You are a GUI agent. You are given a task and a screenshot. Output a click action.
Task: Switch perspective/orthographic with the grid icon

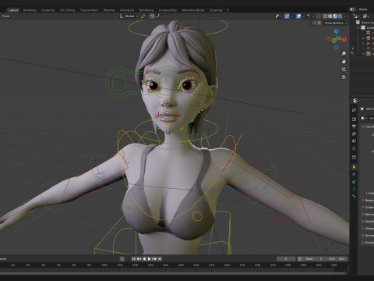pyautogui.click(x=344, y=77)
